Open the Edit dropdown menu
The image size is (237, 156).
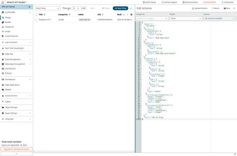[93, 8]
